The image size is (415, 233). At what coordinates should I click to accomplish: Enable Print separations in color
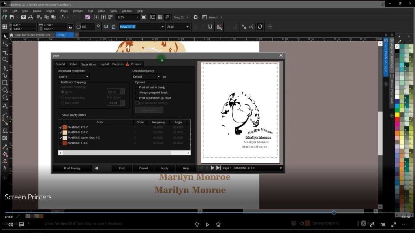click(137, 98)
